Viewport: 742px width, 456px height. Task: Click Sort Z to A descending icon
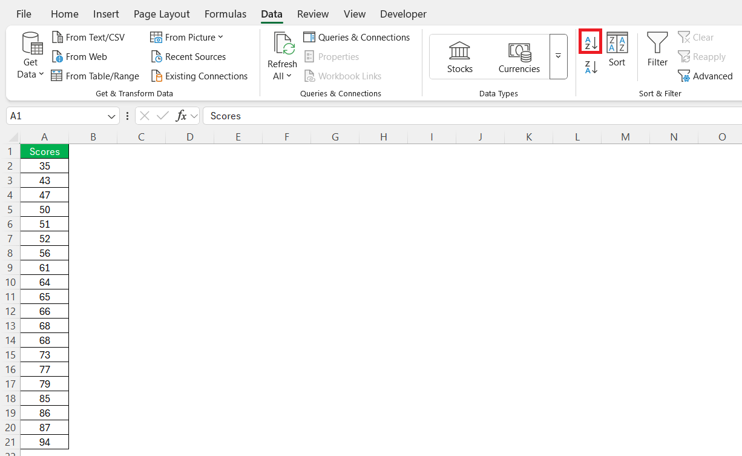point(591,68)
